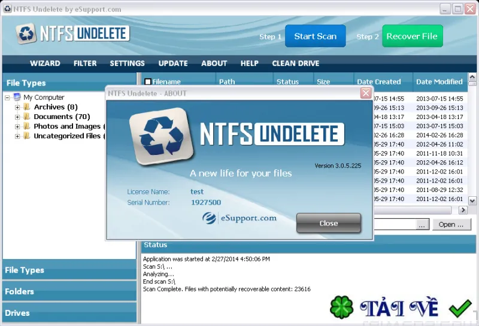Click the date modified 2011-08-29 12:32 cell
Viewport: 479px width, 326px height.
pyautogui.click(x=439, y=190)
